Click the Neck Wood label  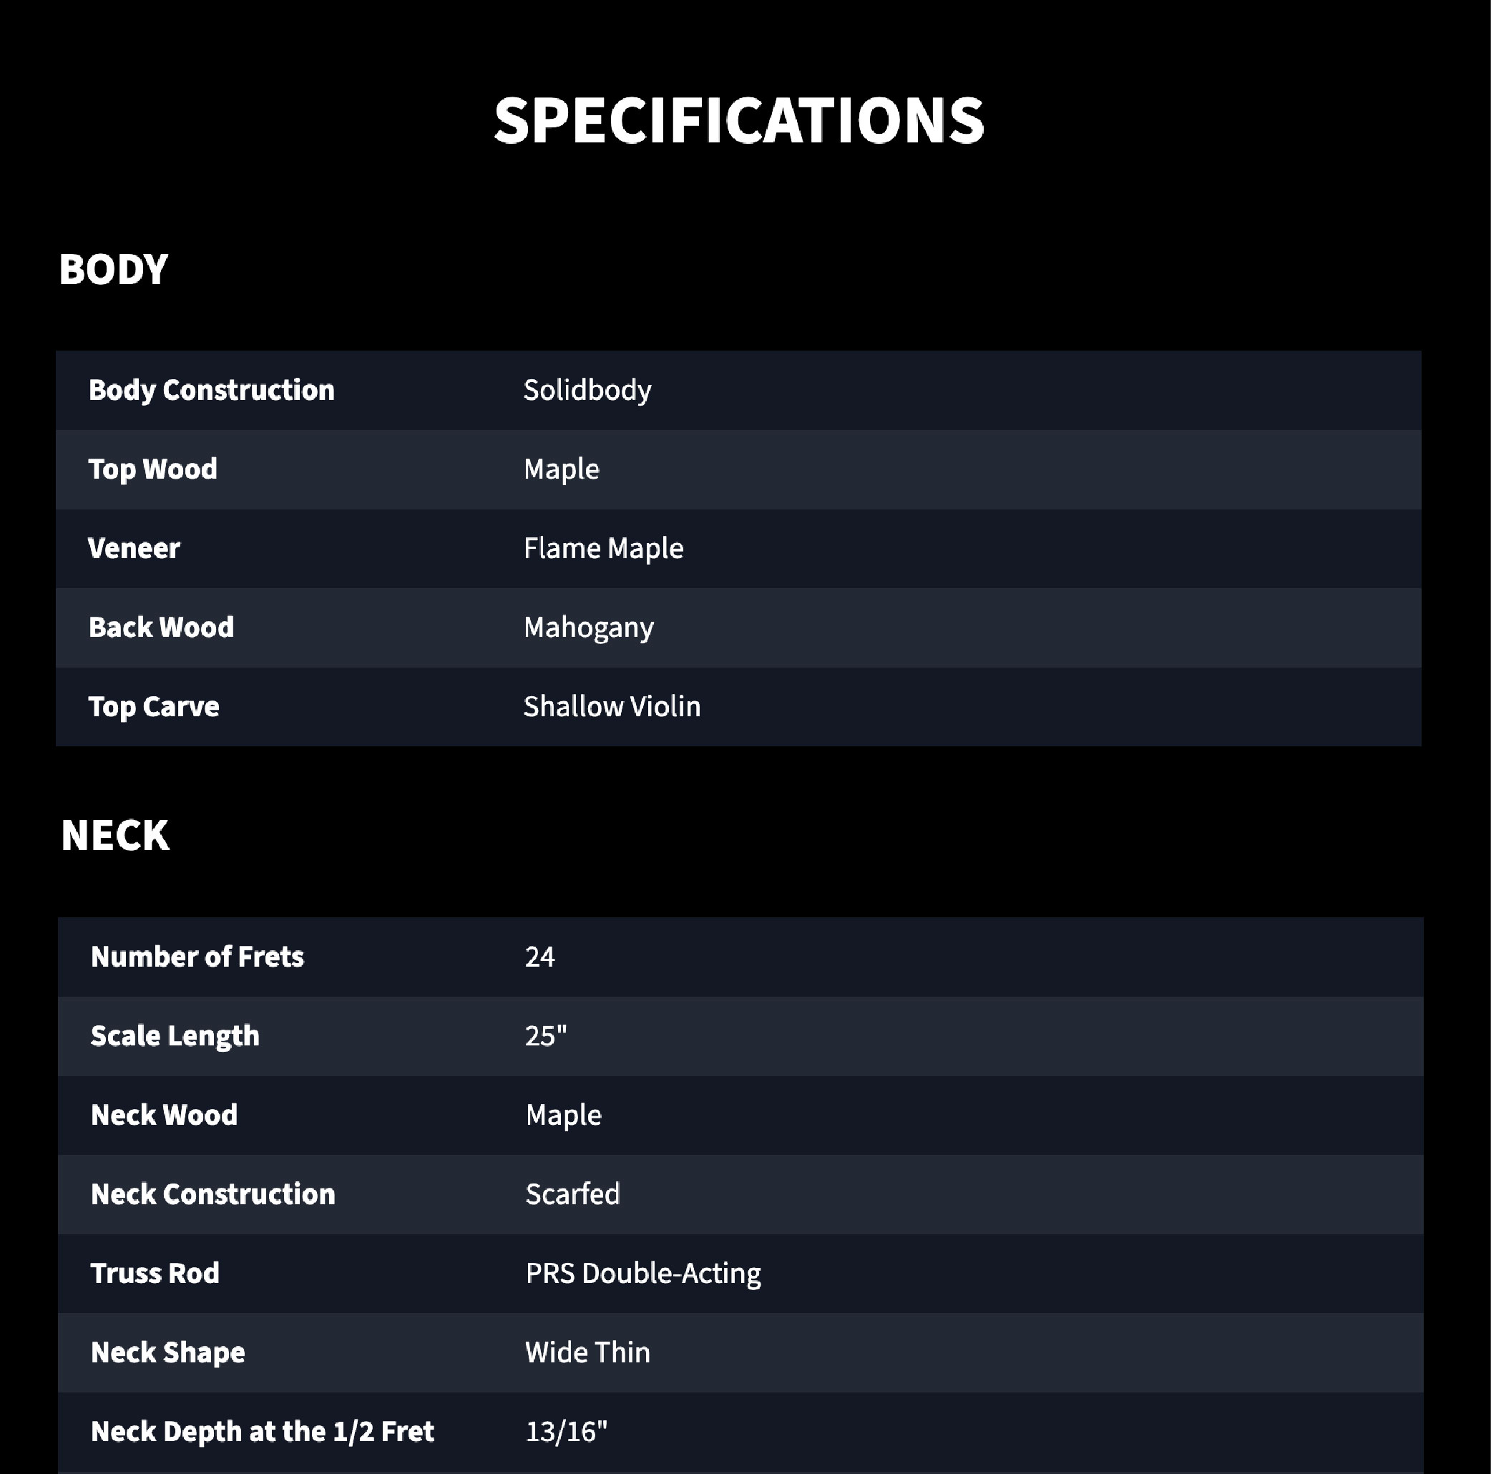tap(165, 1115)
